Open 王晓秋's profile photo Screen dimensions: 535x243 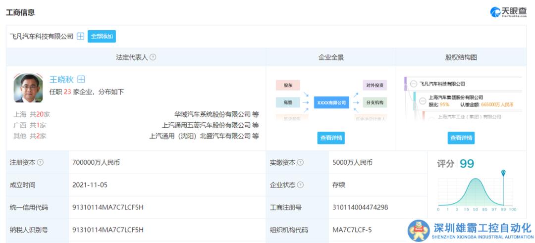click(x=28, y=88)
